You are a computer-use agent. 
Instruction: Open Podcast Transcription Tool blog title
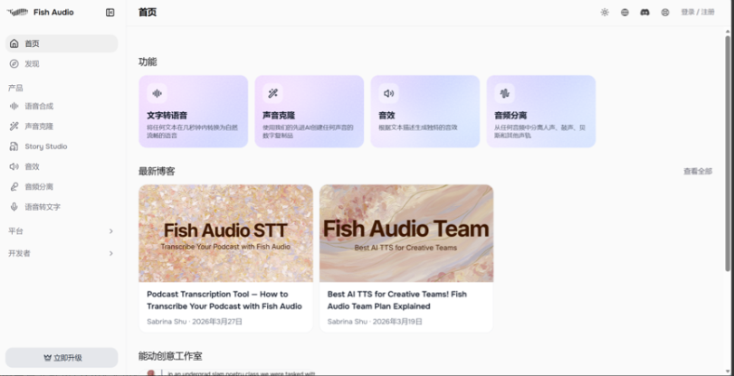click(224, 300)
